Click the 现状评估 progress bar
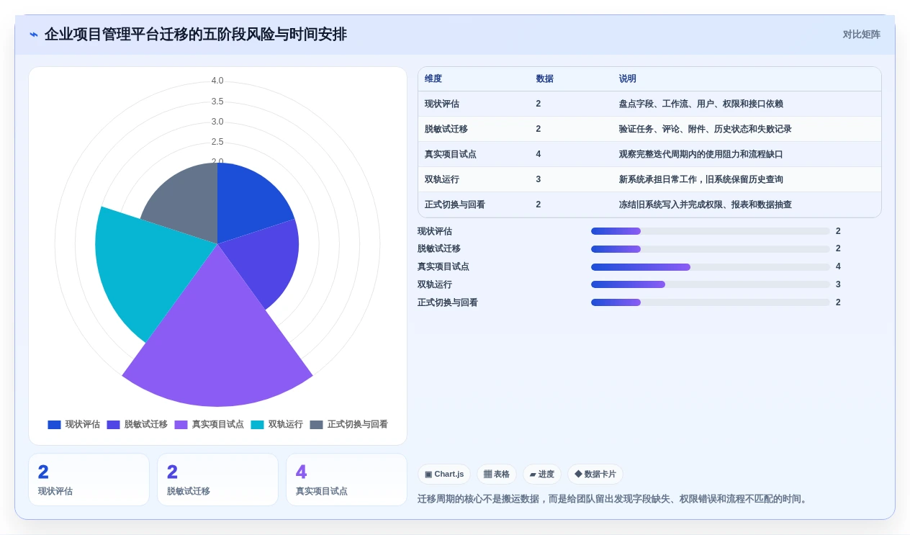Image resolution: width=910 pixels, height=535 pixels. [711, 231]
